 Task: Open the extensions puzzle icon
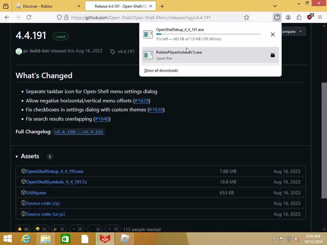pos(299,17)
